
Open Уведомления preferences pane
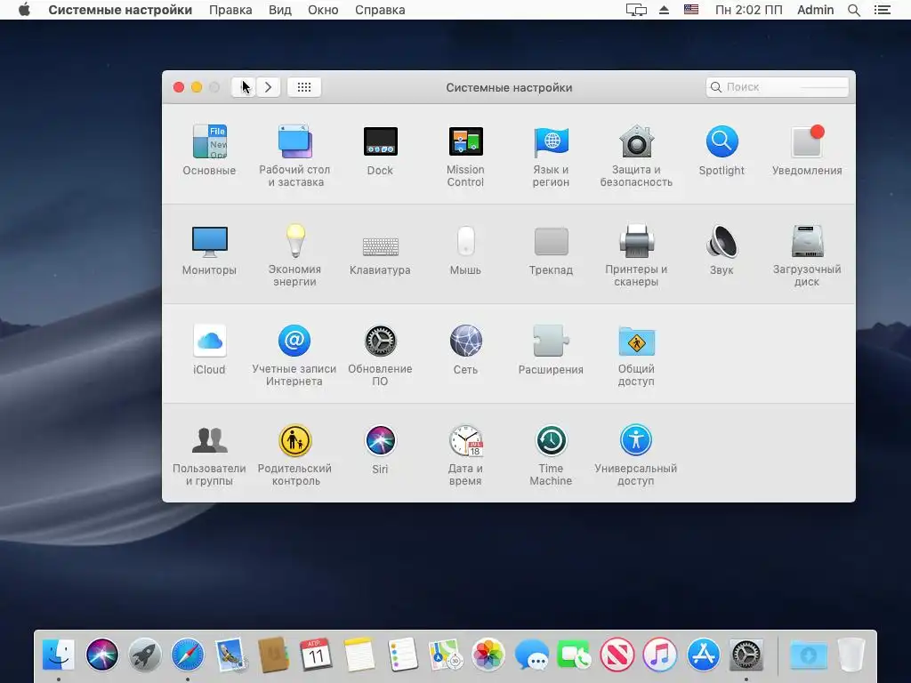(807, 149)
